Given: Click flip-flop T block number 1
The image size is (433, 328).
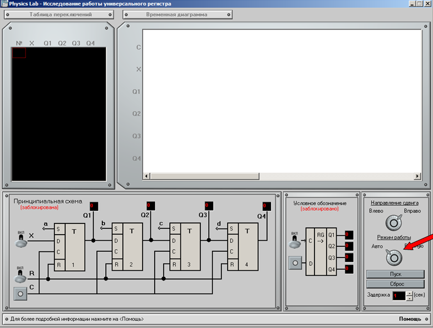Looking at the screenshot, I should pyautogui.click(x=70, y=247).
